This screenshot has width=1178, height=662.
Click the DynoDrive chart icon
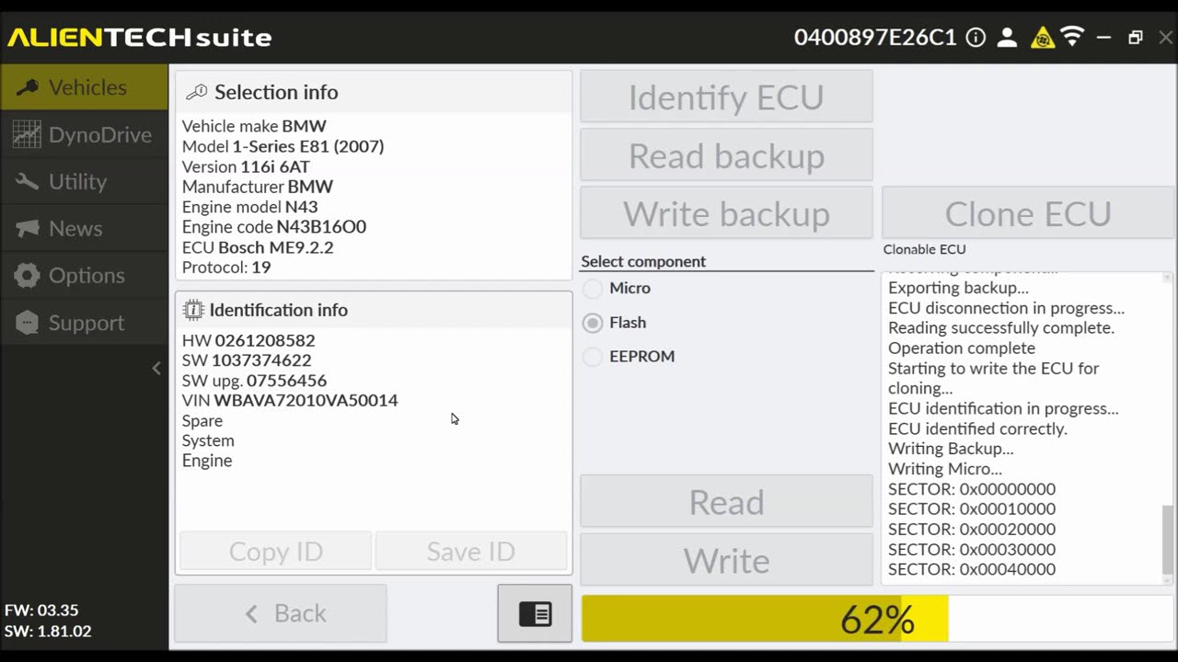(x=27, y=134)
